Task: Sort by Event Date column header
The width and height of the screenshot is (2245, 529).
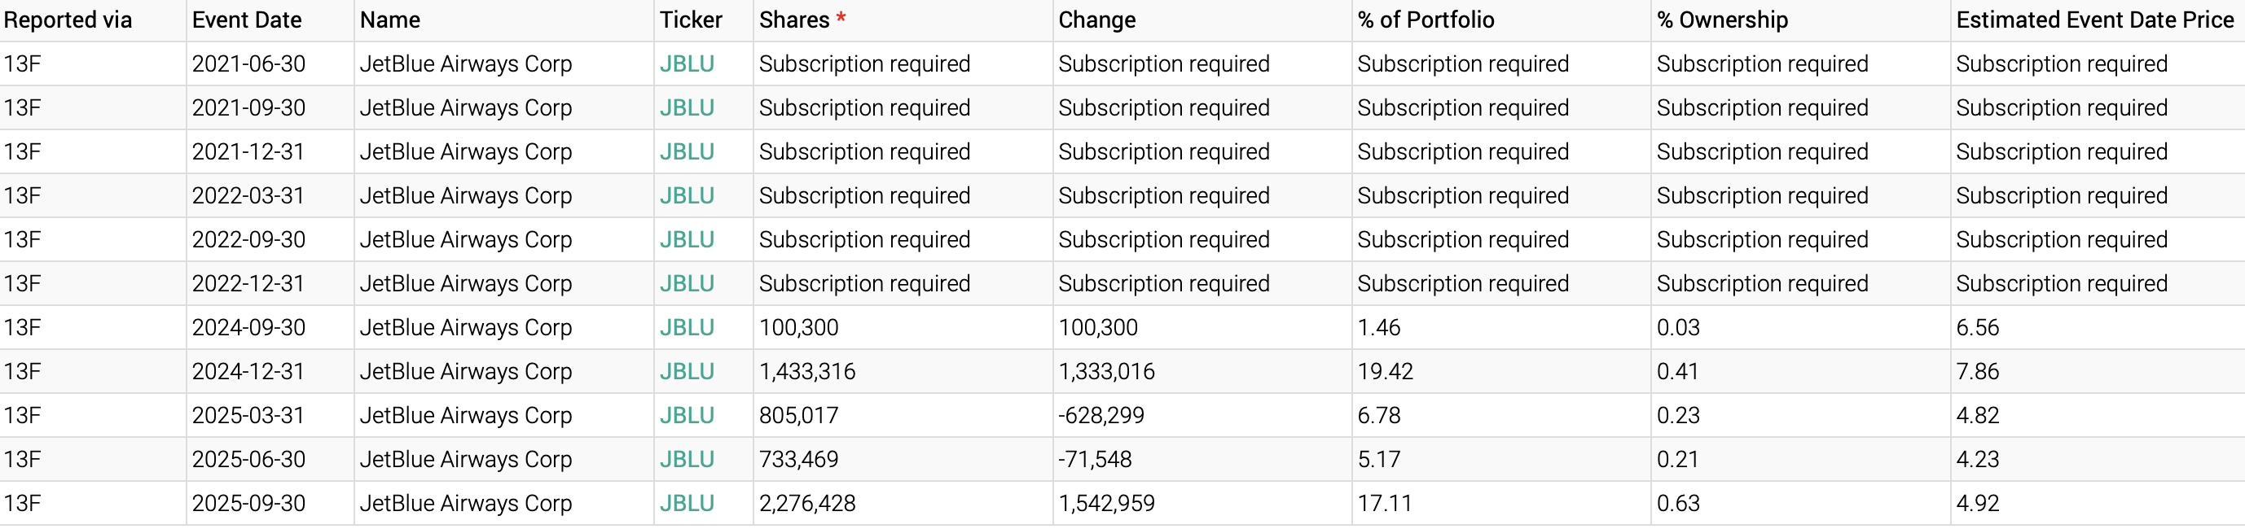Action: pyautogui.click(x=247, y=20)
